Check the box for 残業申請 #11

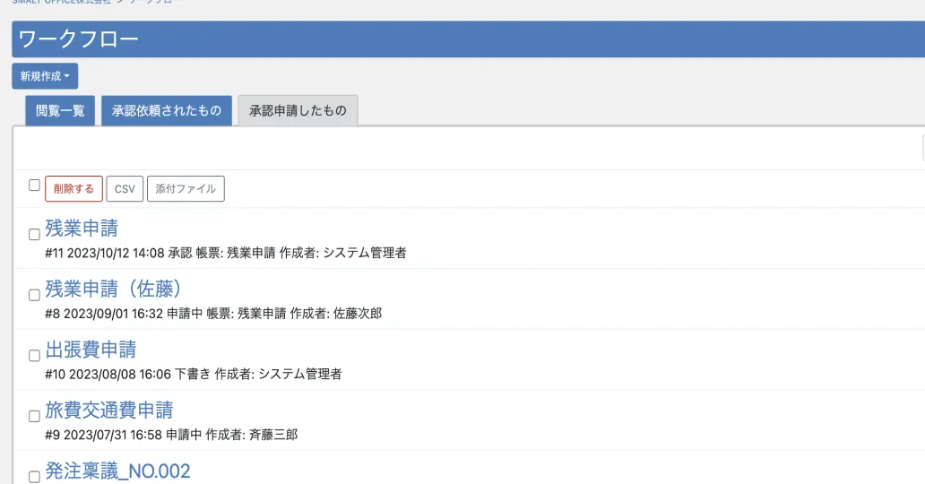[x=34, y=235]
